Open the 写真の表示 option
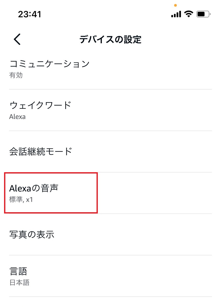Viewport: 221px width, 307px height. coord(32,234)
